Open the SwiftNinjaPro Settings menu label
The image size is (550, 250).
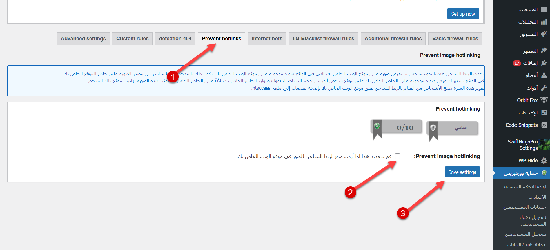(522, 145)
